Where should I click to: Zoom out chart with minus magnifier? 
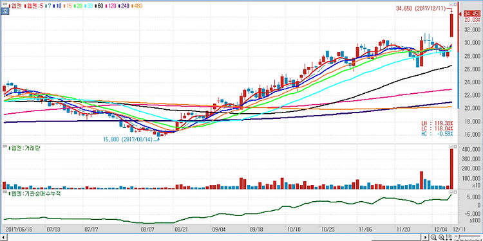(433, 237)
